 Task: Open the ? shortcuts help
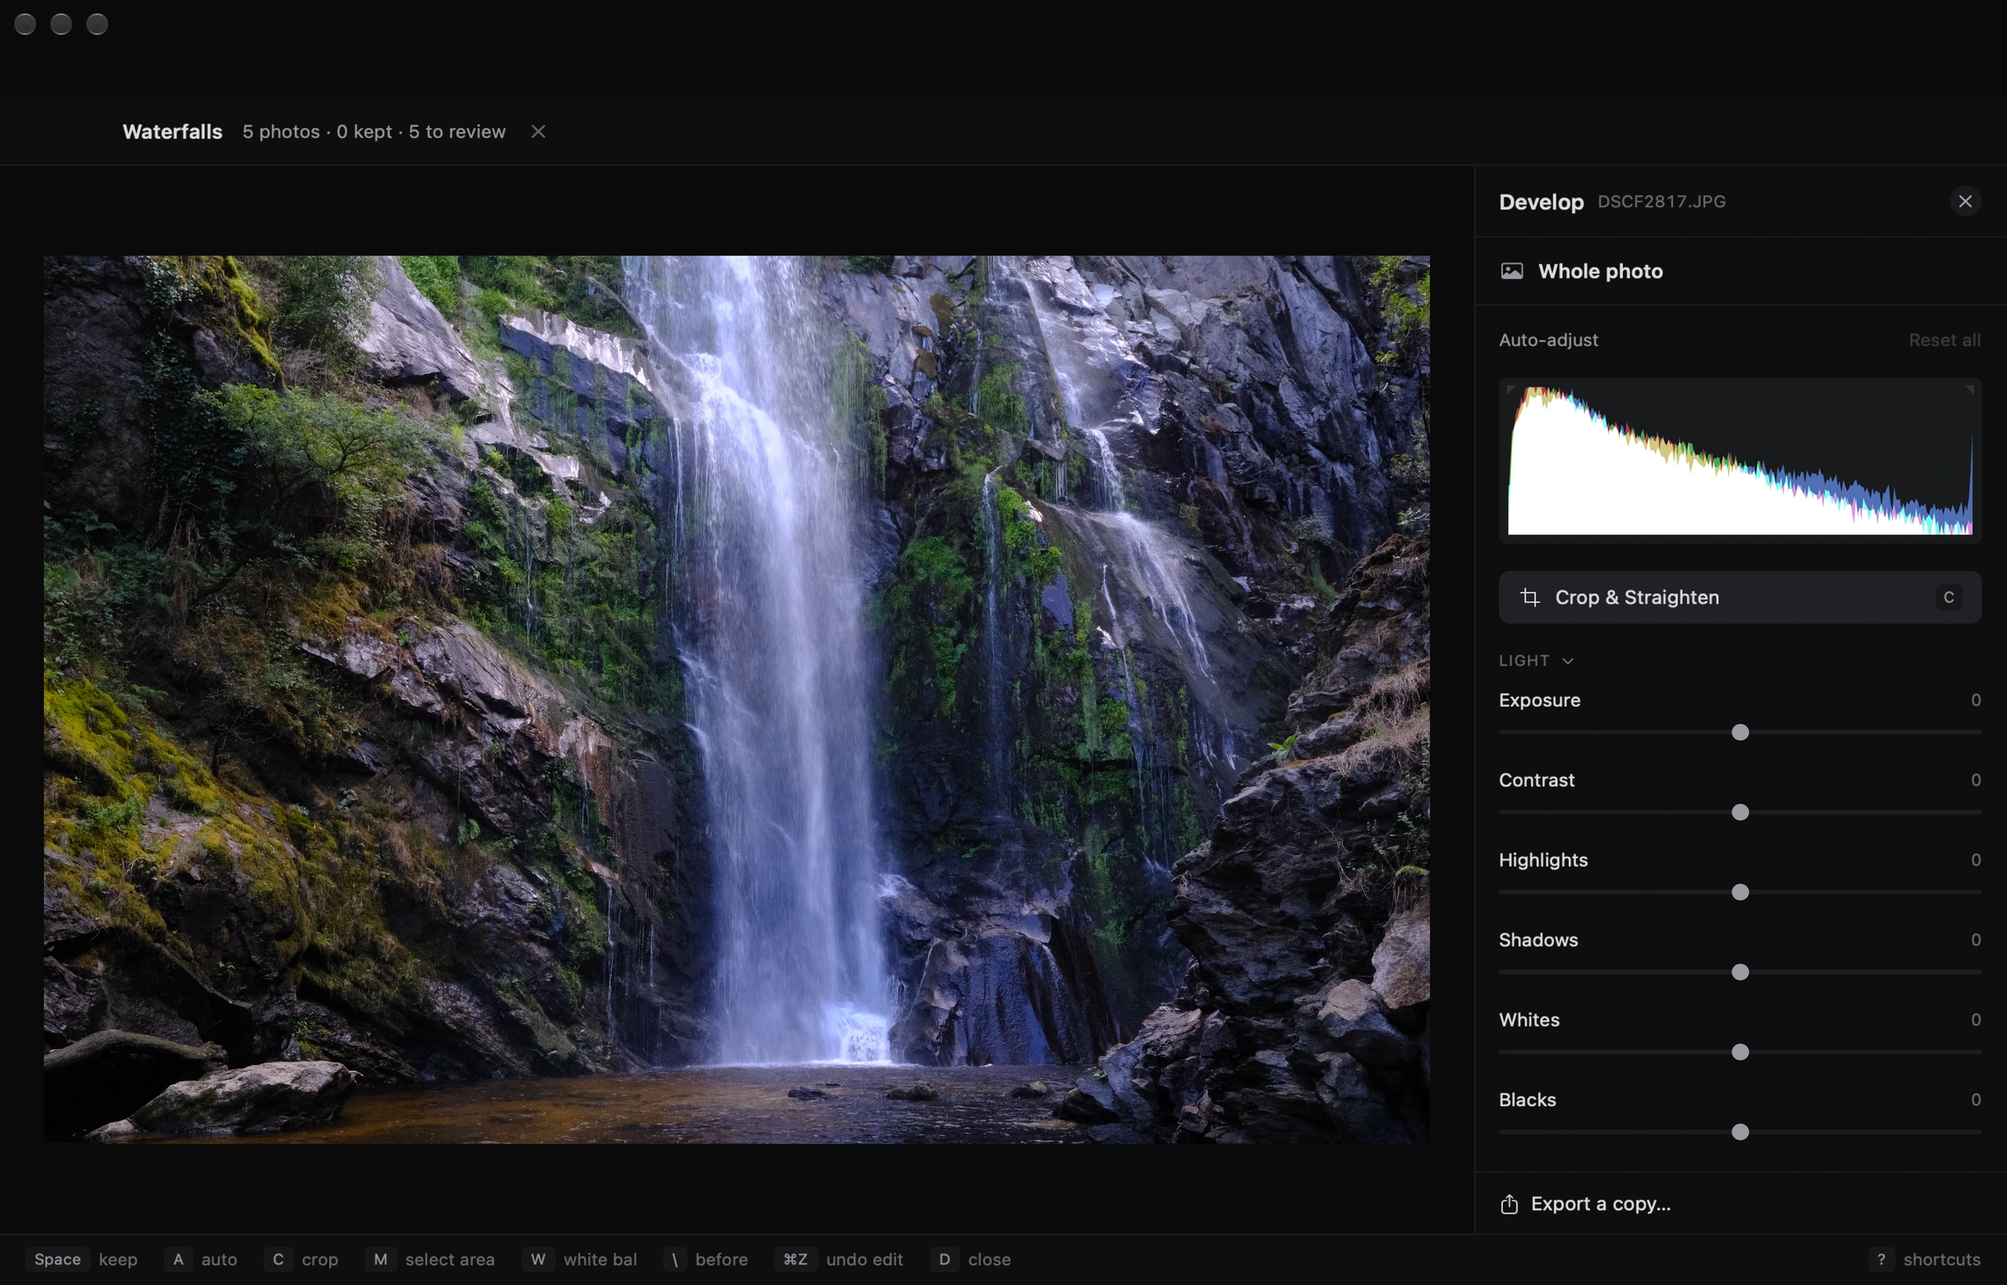(x=1925, y=1259)
